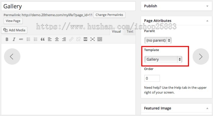Insert the Read More tag

(x=86, y=39)
